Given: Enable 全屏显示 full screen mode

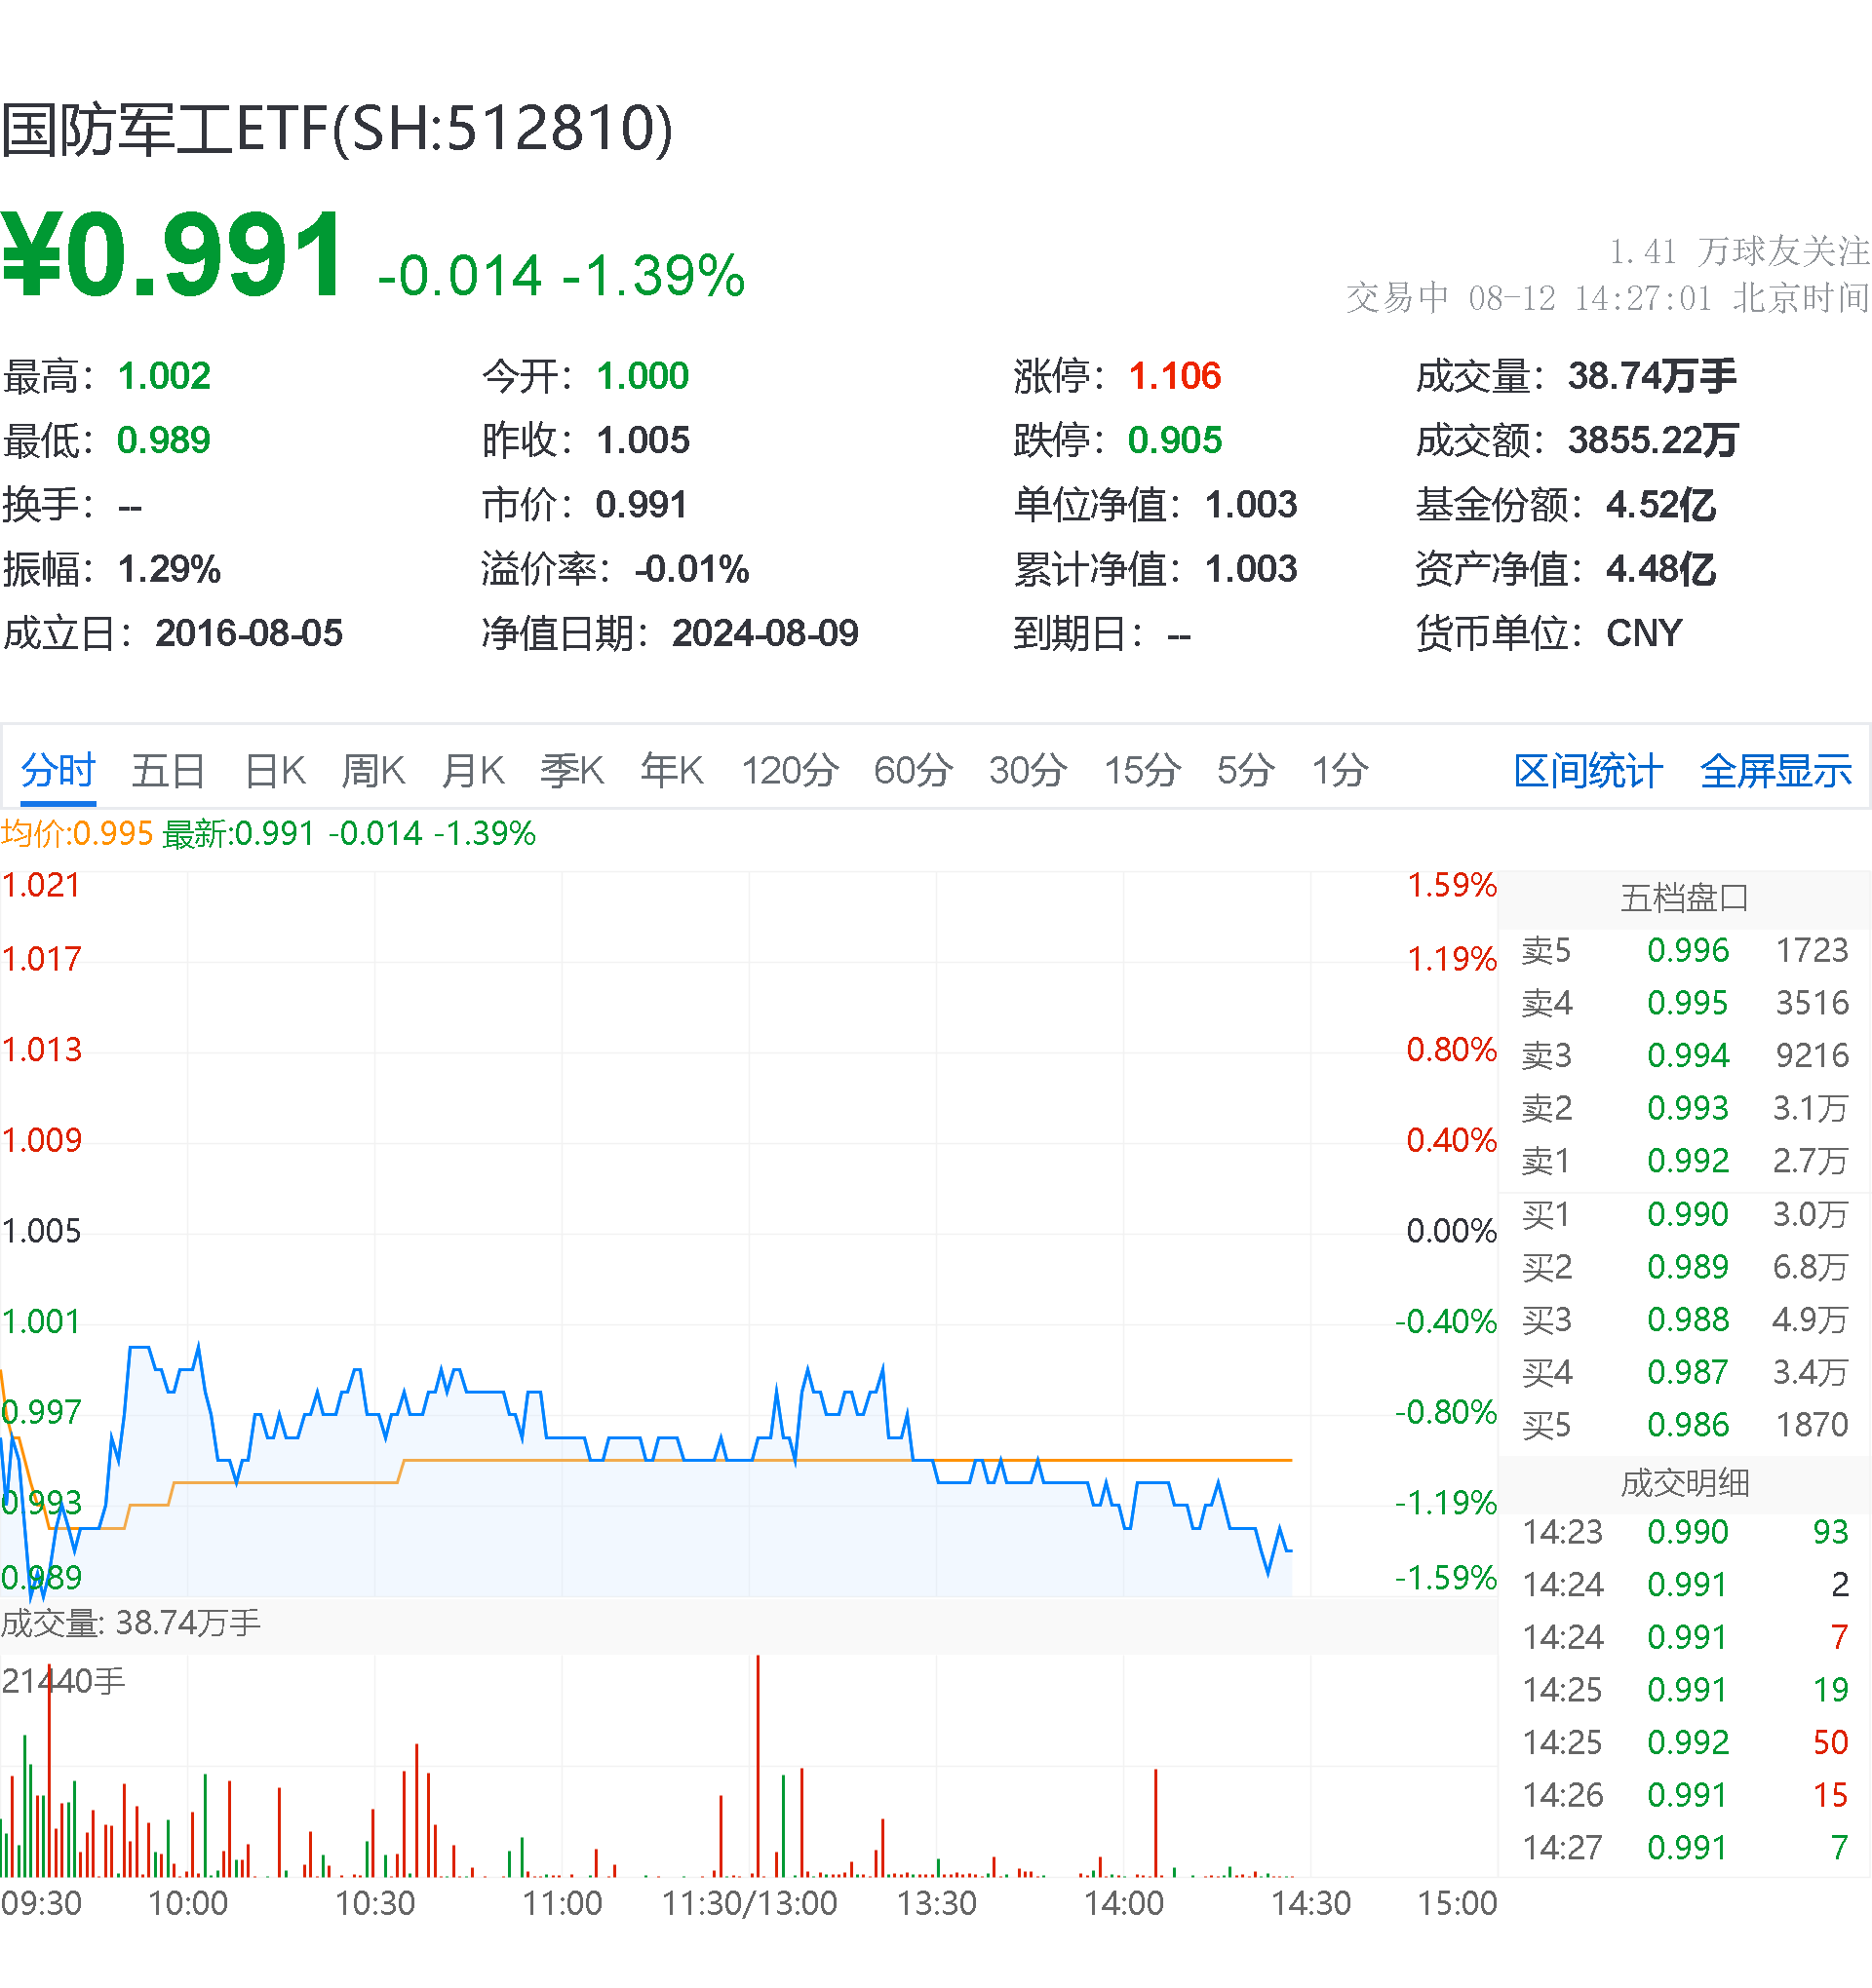Looking at the screenshot, I should pyautogui.click(x=1777, y=771).
